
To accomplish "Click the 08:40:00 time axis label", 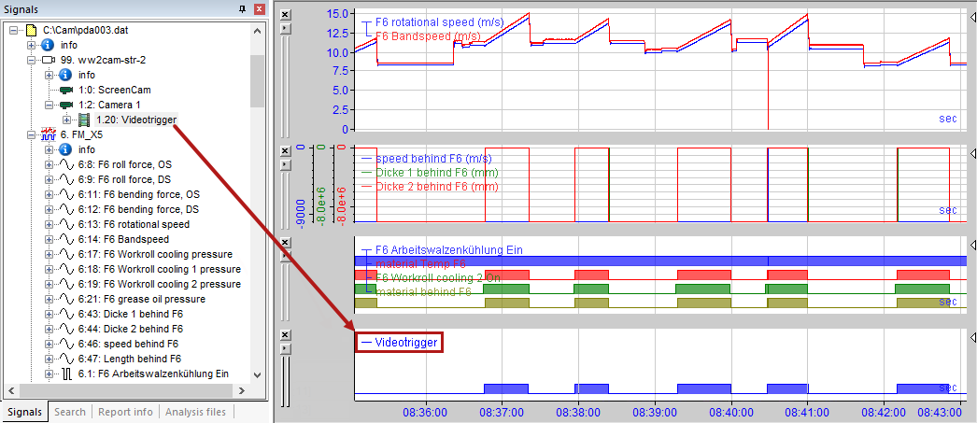I will [x=730, y=412].
